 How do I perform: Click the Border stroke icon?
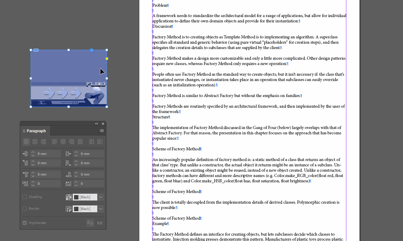pos(69,209)
